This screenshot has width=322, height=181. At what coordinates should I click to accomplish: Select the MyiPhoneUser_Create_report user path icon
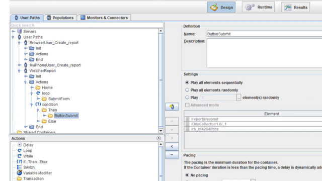[26, 65]
